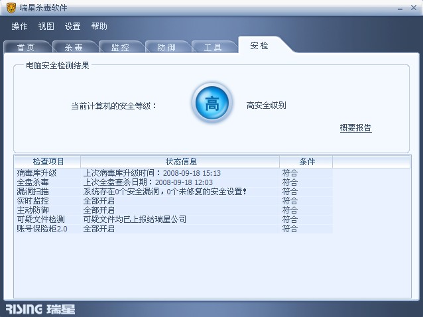Click 全部开启 status in 实时监控 row
The width and height of the screenshot is (423, 317).
[99, 201]
